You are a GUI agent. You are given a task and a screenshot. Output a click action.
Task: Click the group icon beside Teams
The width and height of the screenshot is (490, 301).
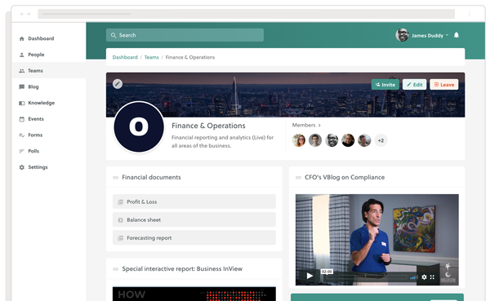[x=21, y=71]
